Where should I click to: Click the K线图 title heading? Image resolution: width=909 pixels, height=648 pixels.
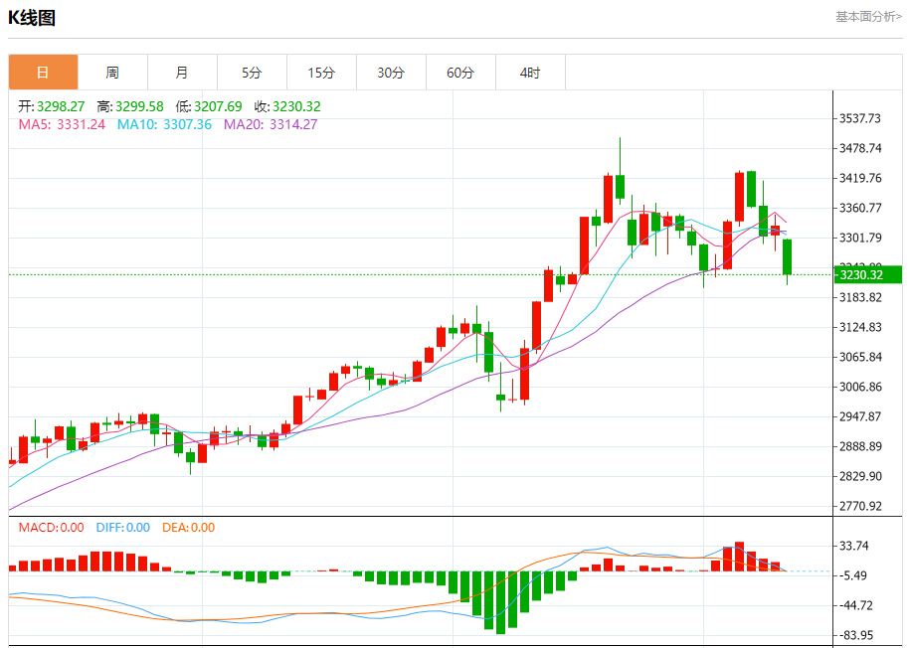[x=32, y=17]
